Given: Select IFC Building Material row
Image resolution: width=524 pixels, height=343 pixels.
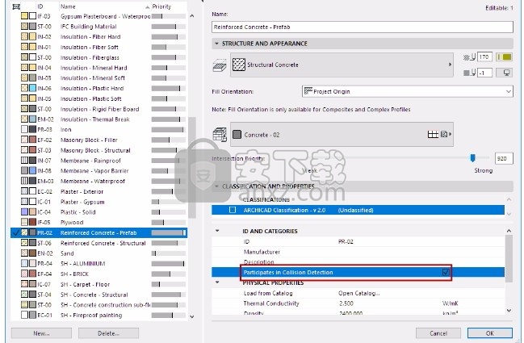Looking at the screenshot, I should [x=99, y=27].
